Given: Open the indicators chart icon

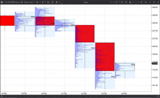Looking at the screenshot, I should coord(49,2).
